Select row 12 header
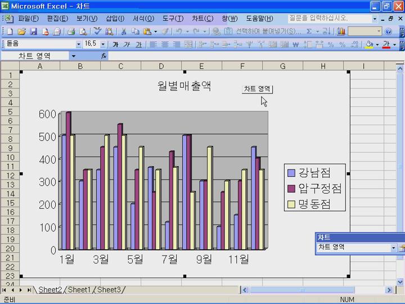The height and width of the screenshot is (304, 405). click(10, 176)
